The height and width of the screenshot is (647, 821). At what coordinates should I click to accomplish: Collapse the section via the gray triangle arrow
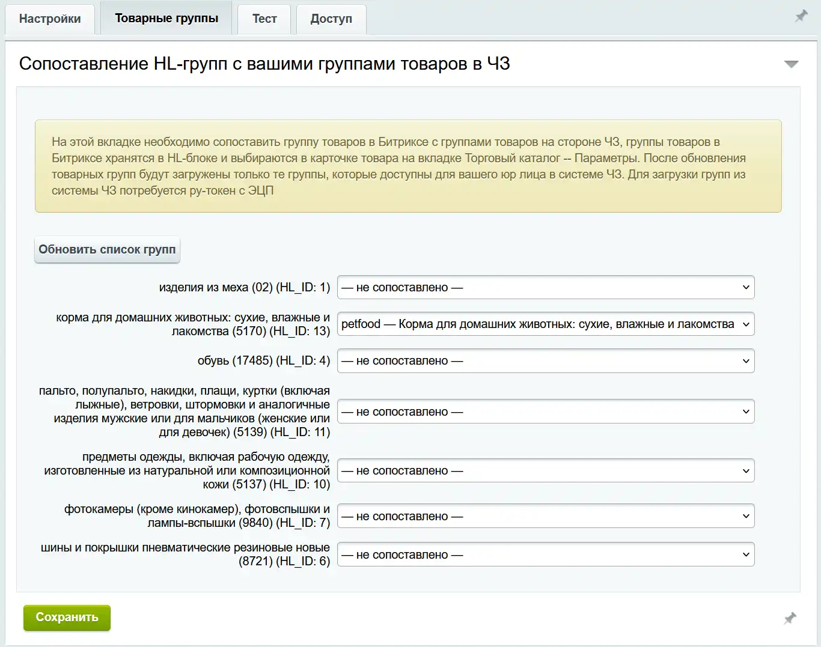(x=793, y=62)
